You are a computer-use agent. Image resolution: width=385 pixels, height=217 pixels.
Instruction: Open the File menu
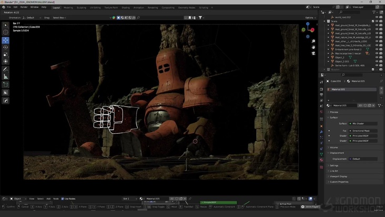9,7
